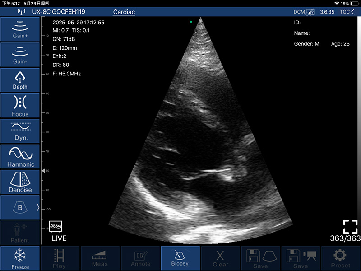The height and width of the screenshot is (271, 361).
Task: Tap the Name field in patient info
Action: tap(301, 33)
